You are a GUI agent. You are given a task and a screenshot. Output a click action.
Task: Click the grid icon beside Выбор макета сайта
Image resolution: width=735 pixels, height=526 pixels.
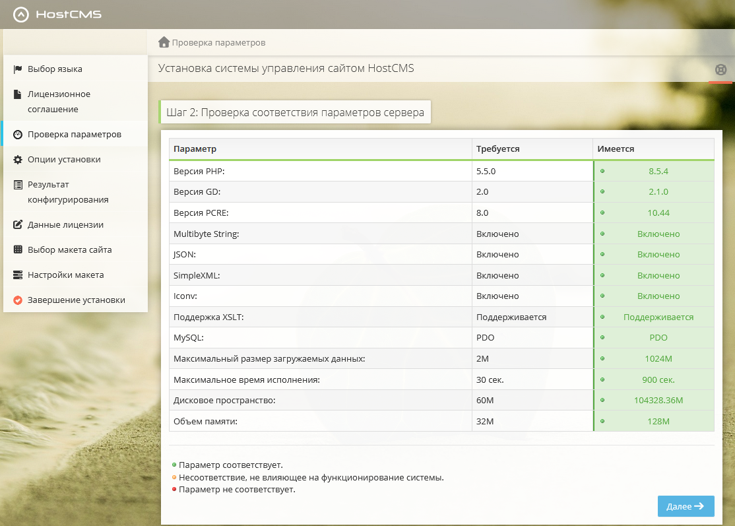point(18,249)
